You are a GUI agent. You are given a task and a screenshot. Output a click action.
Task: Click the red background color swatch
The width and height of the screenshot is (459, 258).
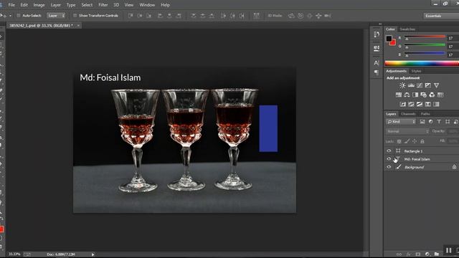click(394, 43)
